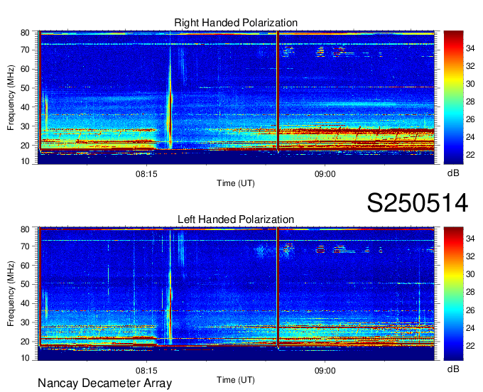
Task: Click the "Left Handed Polarization" plot title
Action: (236, 219)
